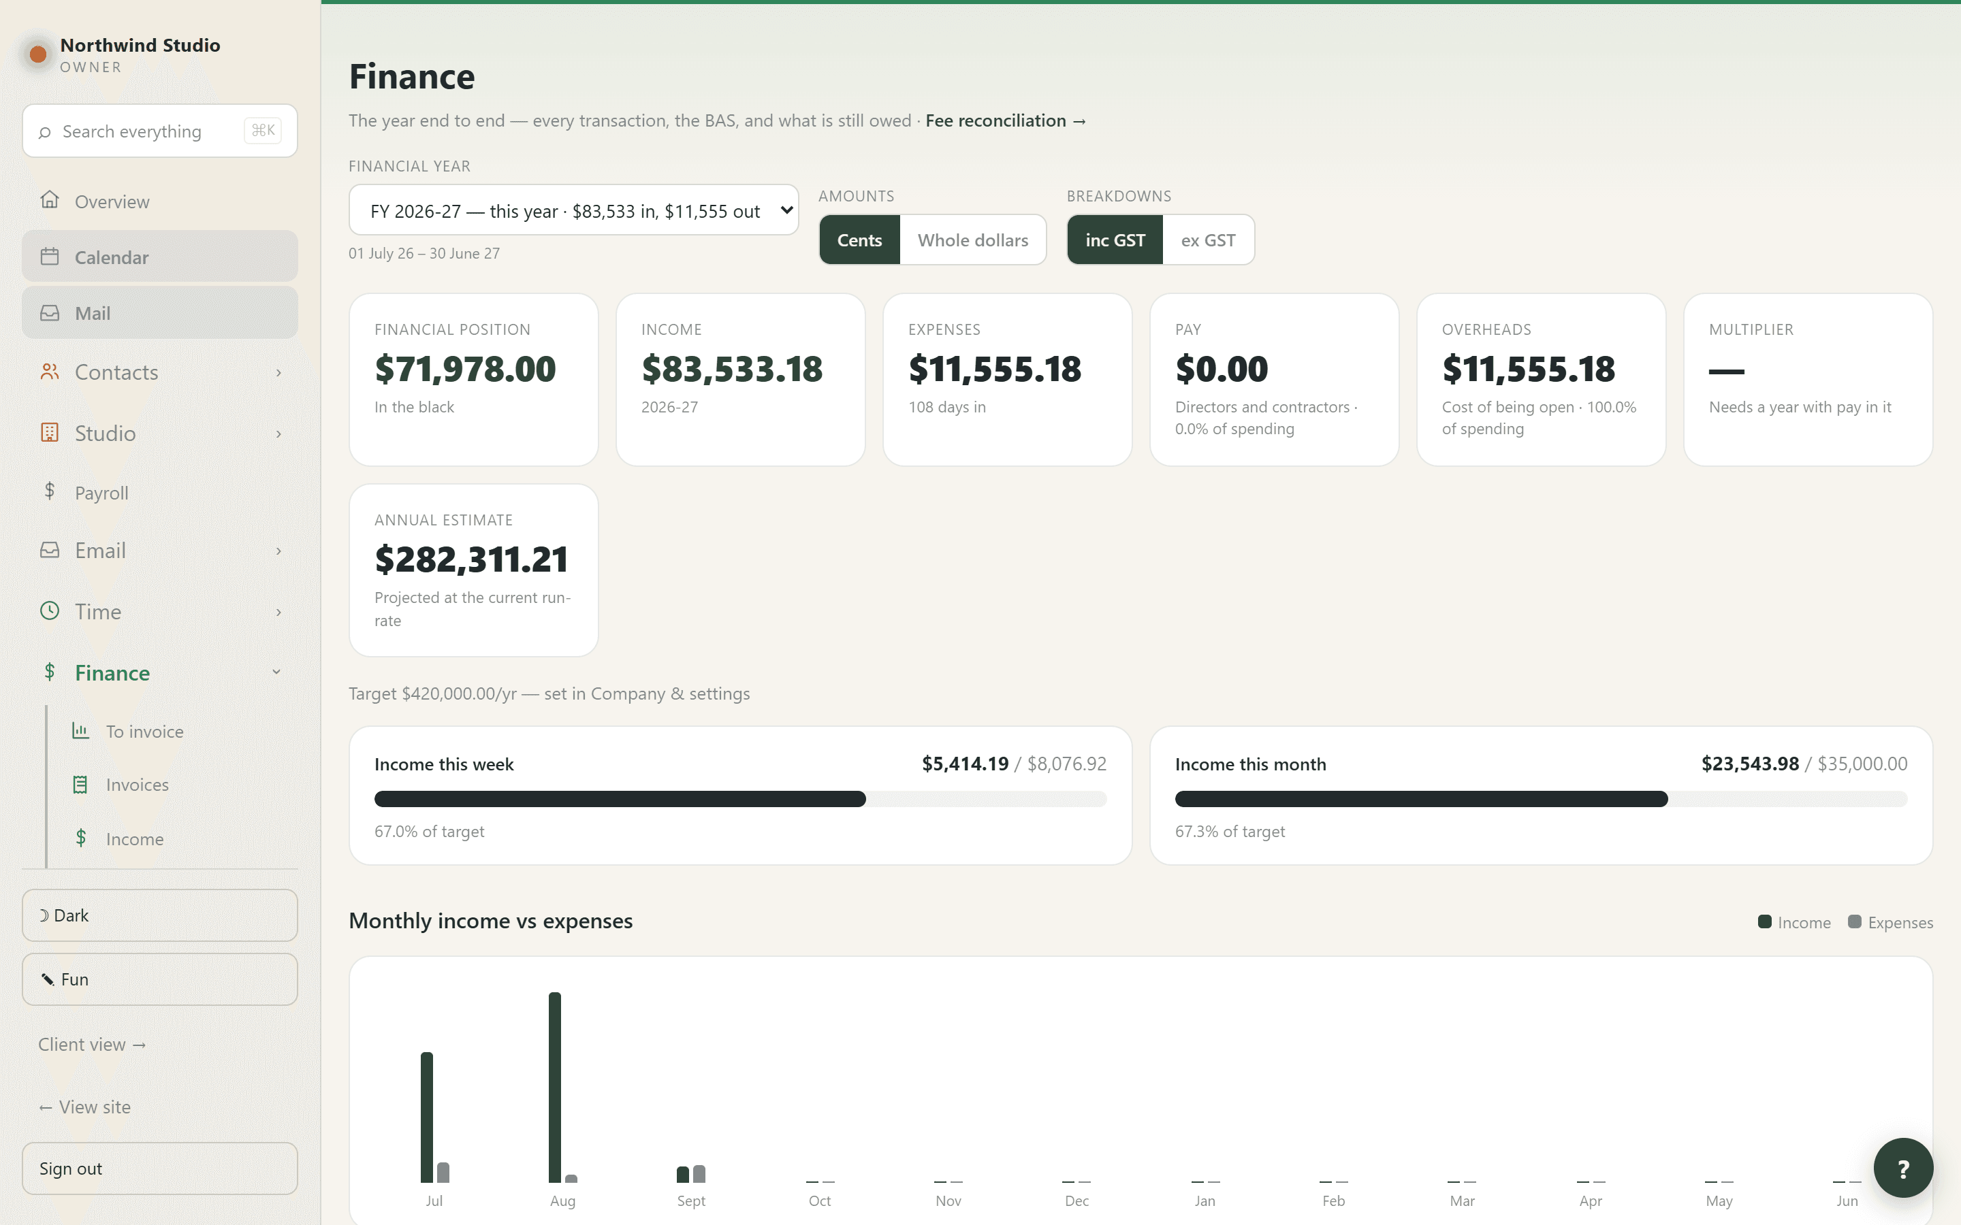
Task: Switch amounts to Whole dollars
Action: pos(972,240)
